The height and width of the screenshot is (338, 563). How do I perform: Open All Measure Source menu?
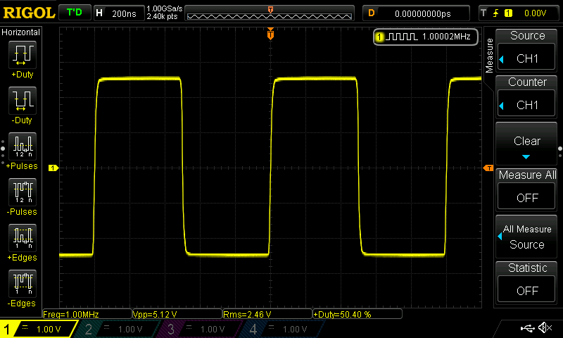[x=527, y=237]
